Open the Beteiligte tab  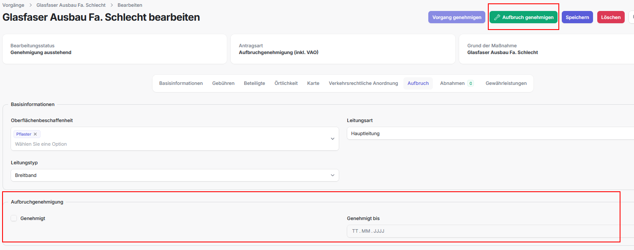254,84
